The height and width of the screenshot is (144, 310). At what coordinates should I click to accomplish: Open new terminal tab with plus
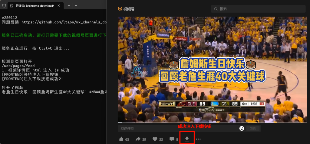click(x=69, y=5)
